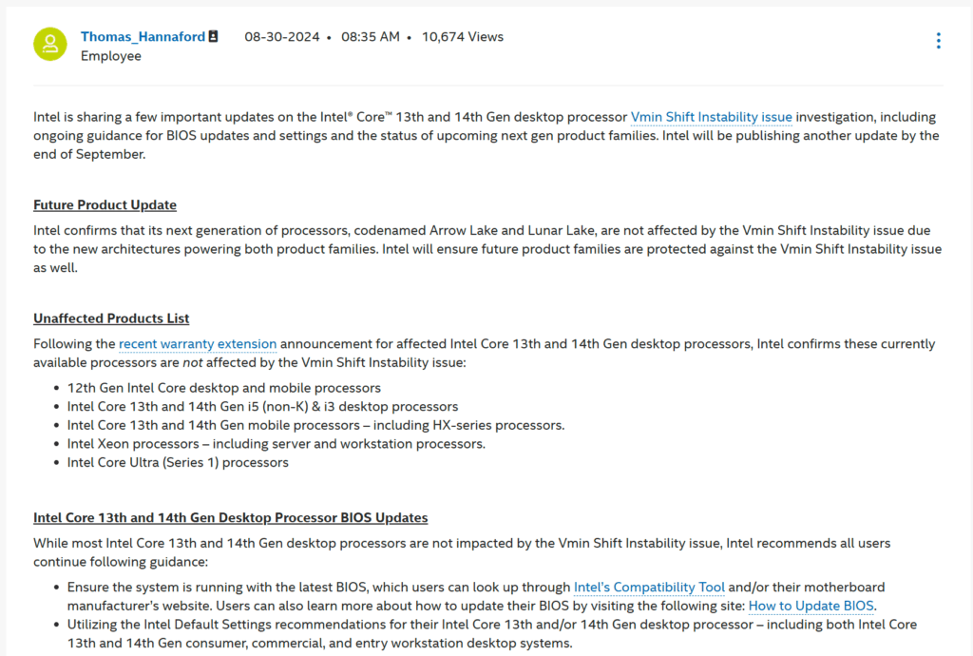
Task: Click the 08:35 AM timestamp
Action: pos(371,37)
